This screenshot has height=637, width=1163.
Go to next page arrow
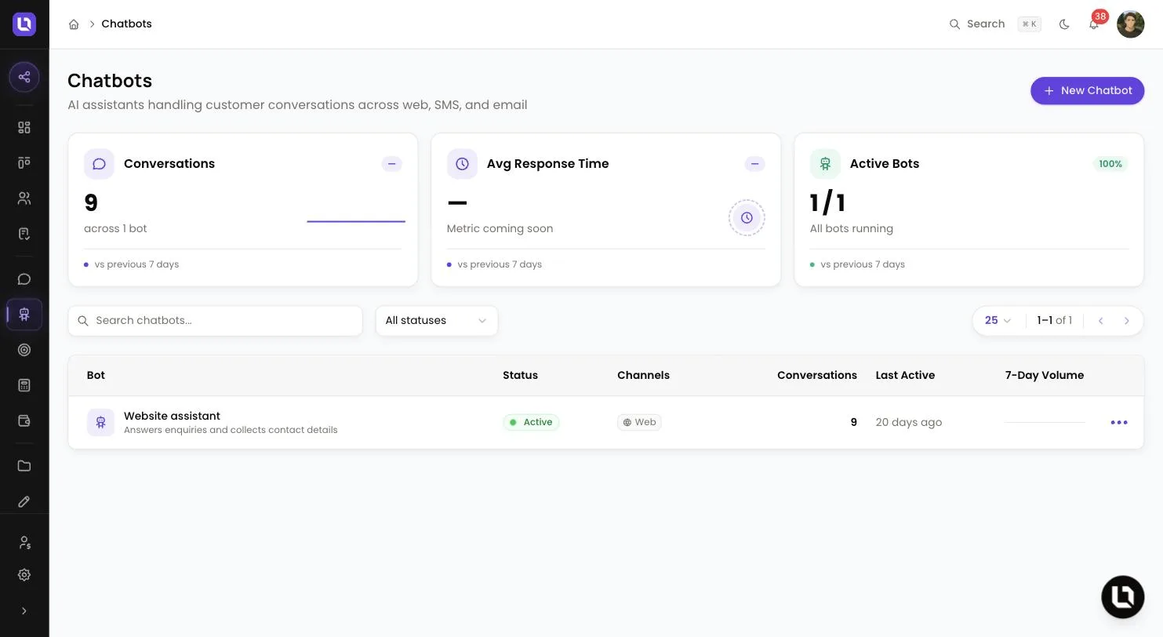(x=1127, y=321)
